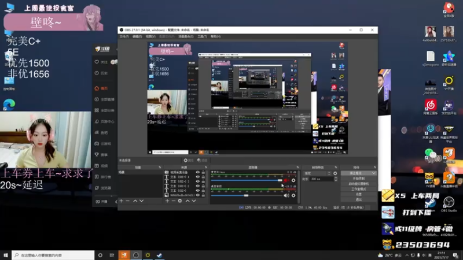Open OBS Edit menu
This screenshot has width=463, height=260.
[x=137, y=36]
